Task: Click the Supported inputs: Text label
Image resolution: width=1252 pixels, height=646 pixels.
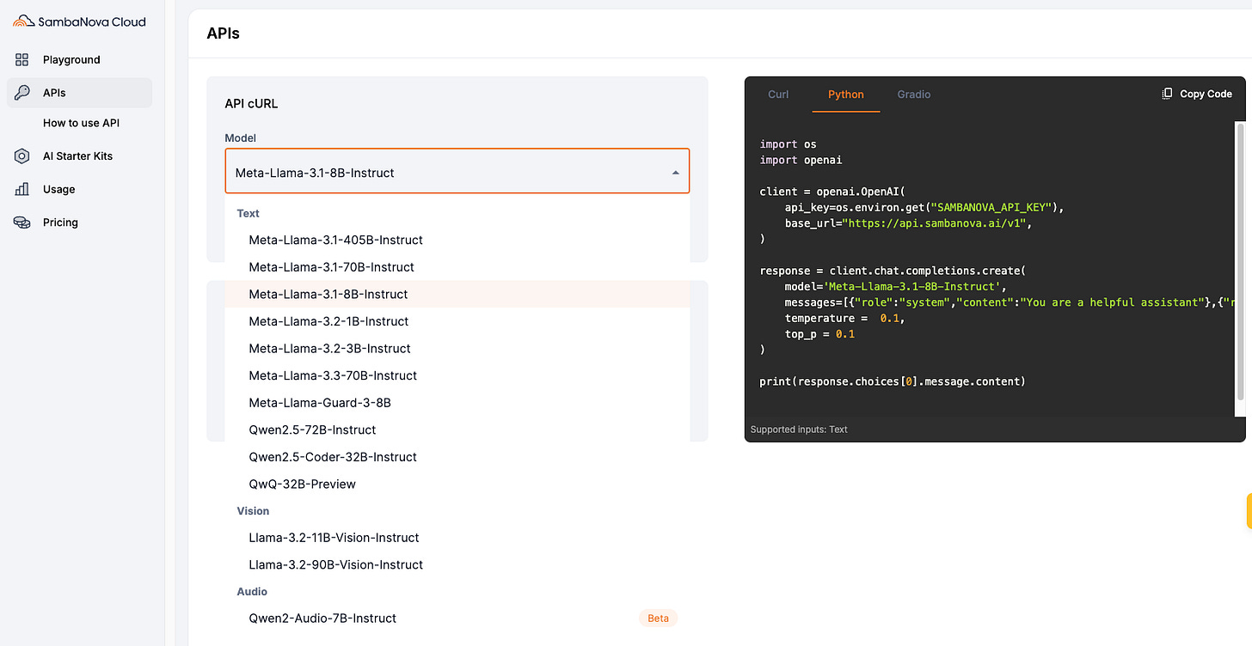Action: coord(799,430)
